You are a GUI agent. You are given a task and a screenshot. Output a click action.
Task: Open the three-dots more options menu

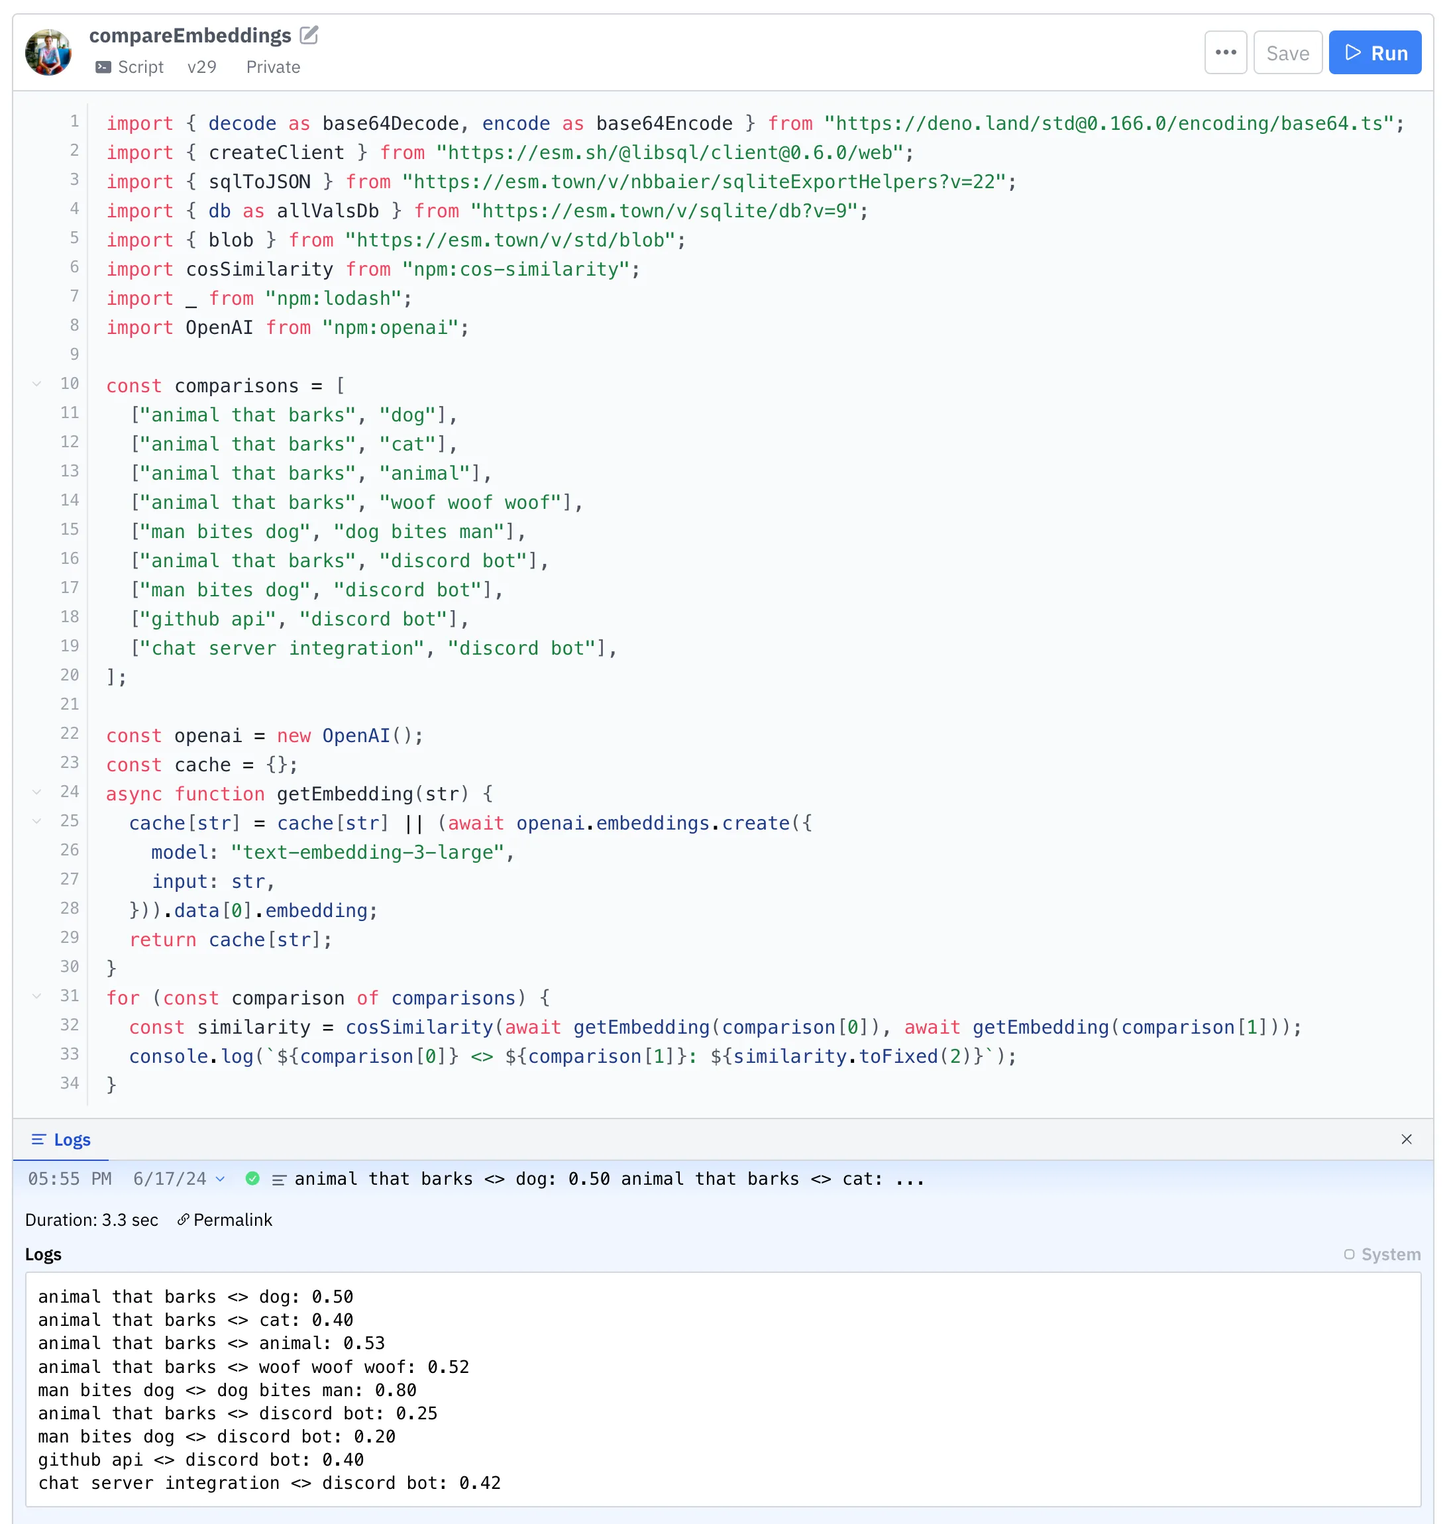tap(1225, 52)
